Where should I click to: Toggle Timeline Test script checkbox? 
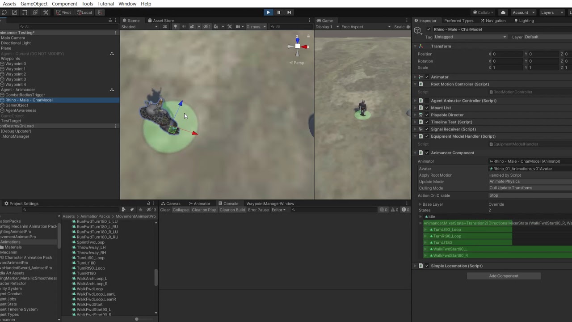point(427,122)
